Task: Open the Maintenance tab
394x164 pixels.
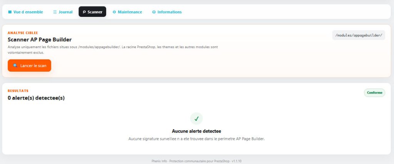Action: [x=127, y=12]
